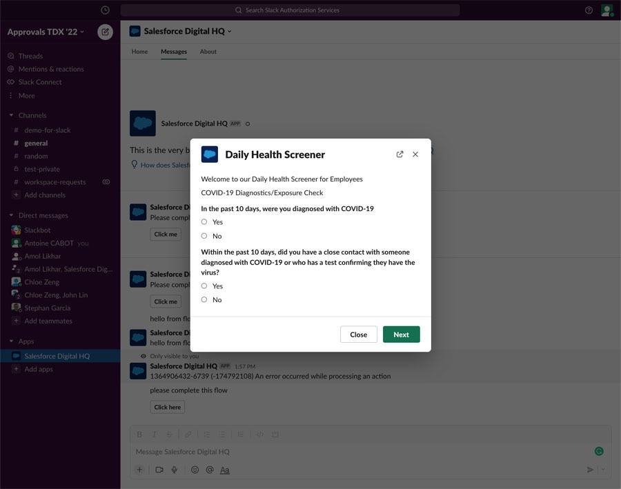Switch to the Home tab
The width and height of the screenshot is (621, 489).
(x=139, y=52)
